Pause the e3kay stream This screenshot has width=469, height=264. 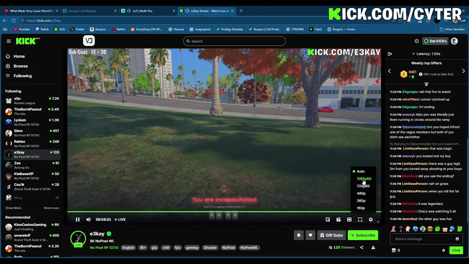pos(78,219)
